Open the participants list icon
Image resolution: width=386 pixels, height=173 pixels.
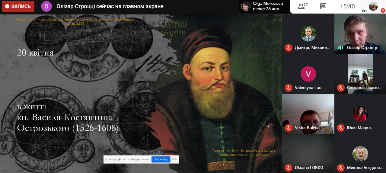(x=303, y=6)
